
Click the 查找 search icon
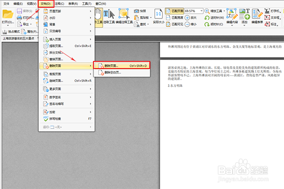tap(137, 24)
